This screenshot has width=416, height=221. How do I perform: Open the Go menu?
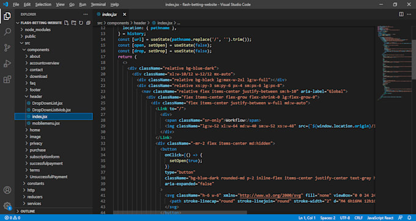(x=72, y=4)
